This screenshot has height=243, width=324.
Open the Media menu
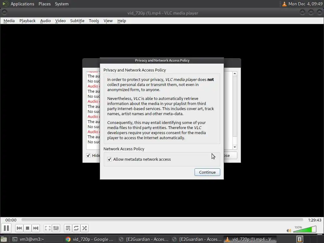coord(9,21)
